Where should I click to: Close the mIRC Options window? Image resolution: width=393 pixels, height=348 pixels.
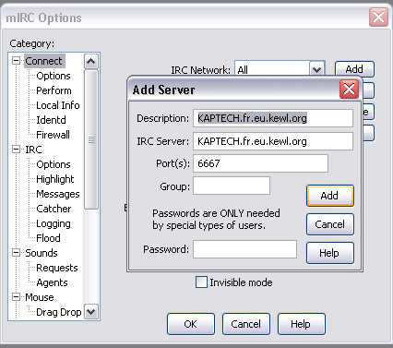(x=378, y=18)
